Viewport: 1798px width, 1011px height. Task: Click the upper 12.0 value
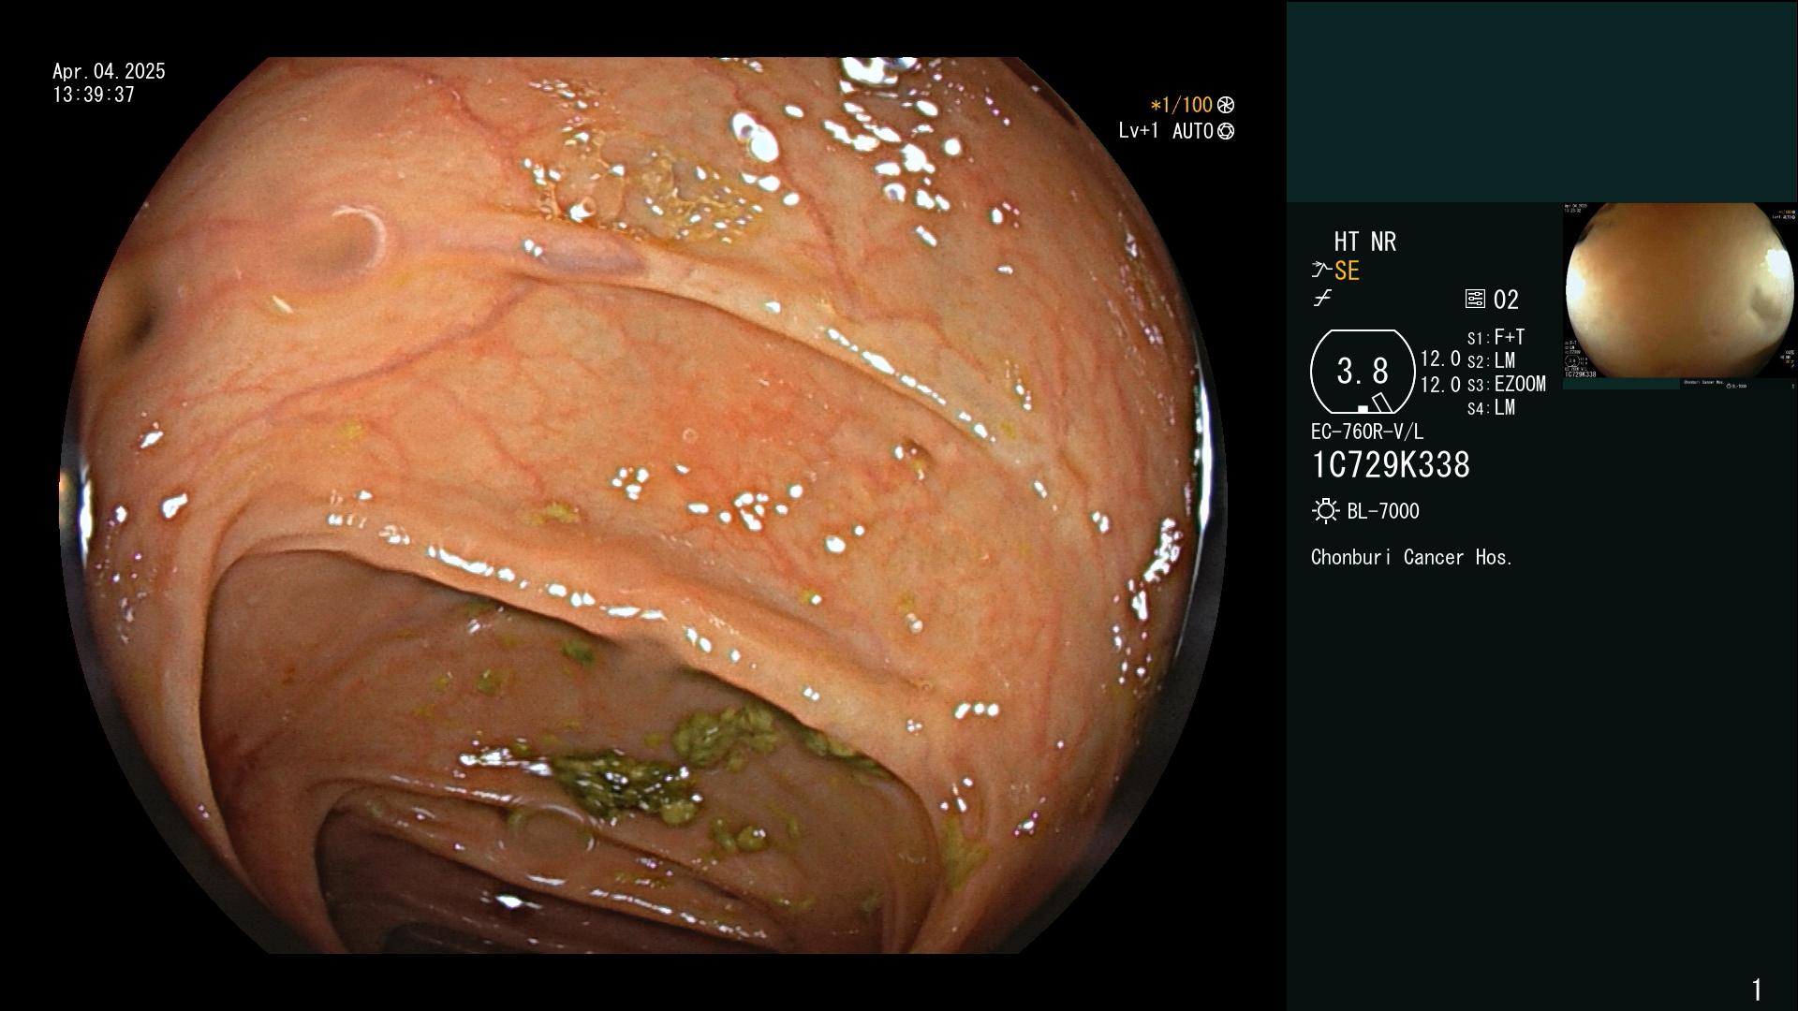(x=1440, y=359)
